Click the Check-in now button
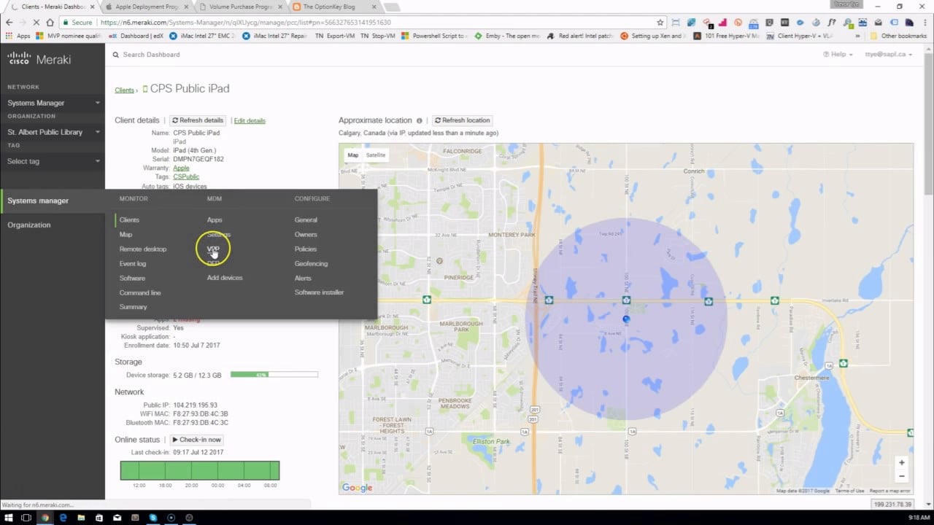Screen dimensions: 934x525 coord(197,440)
